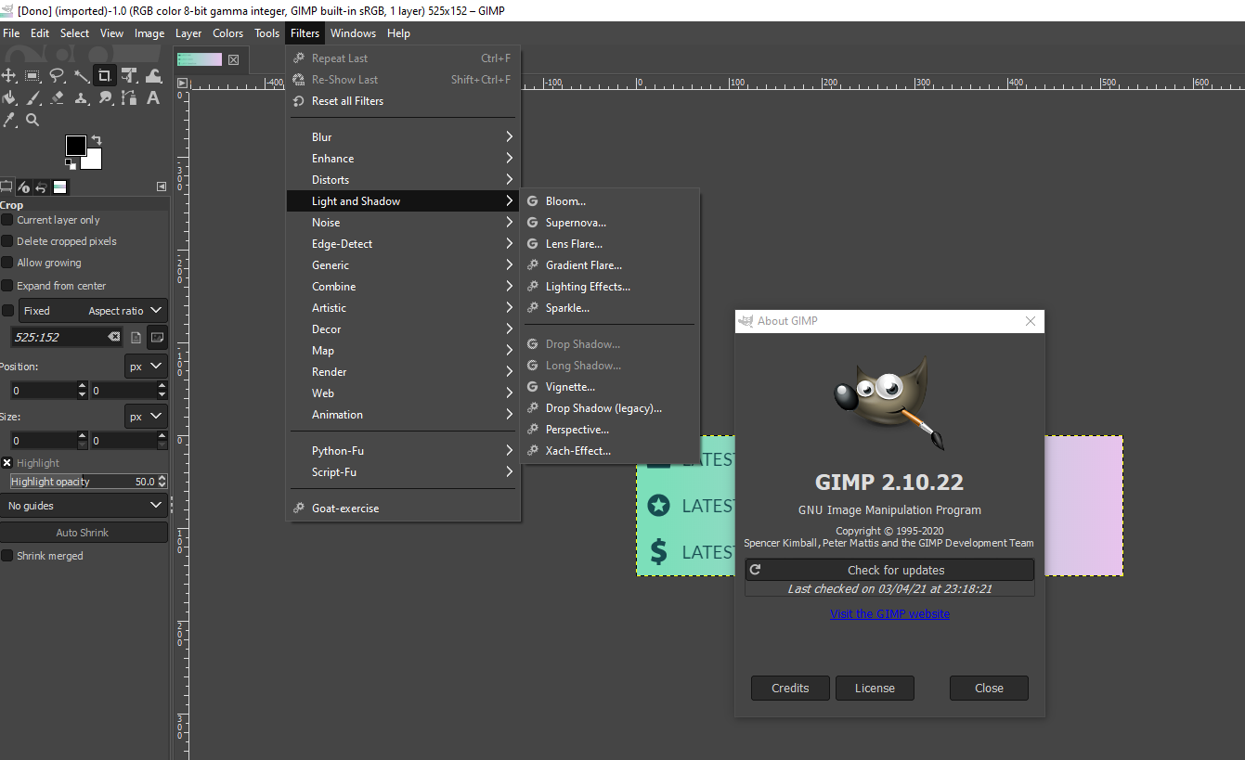
Task: Enable Current layer only checkbox
Action: pos(7,220)
